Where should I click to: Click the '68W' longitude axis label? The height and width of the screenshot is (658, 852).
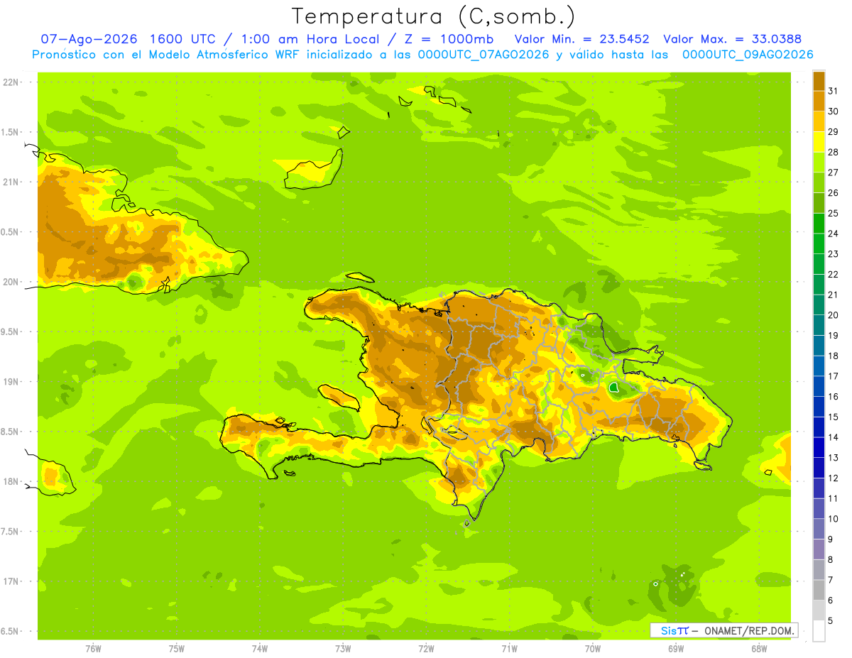(759, 648)
